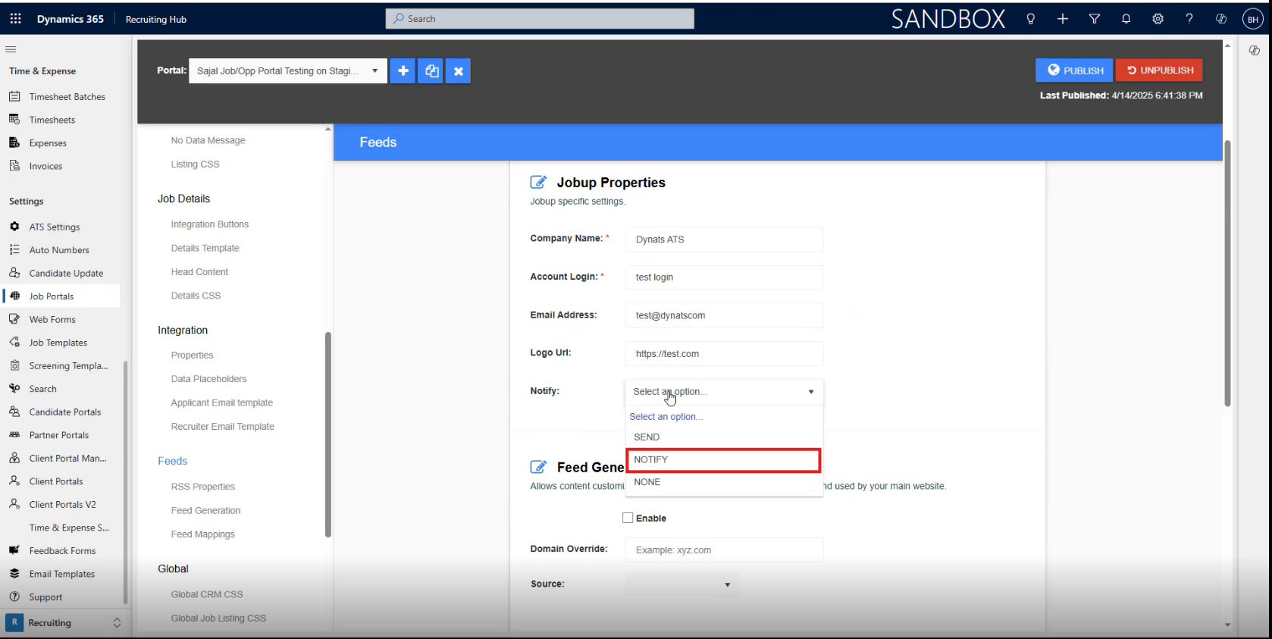Tick the Enable checkbox
The width and height of the screenshot is (1272, 639).
coord(628,518)
